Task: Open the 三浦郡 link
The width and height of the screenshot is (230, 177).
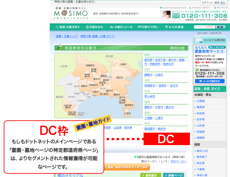Action: pyautogui.click(x=148, y=118)
